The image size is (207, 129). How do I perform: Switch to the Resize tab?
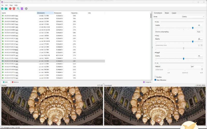click(x=167, y=13)
